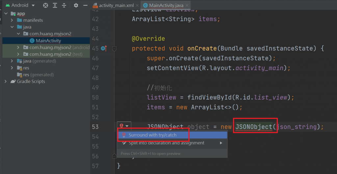Hide the project panel with minus icon
This screenshot has width=337, height=174.
[x=85, y=5]
